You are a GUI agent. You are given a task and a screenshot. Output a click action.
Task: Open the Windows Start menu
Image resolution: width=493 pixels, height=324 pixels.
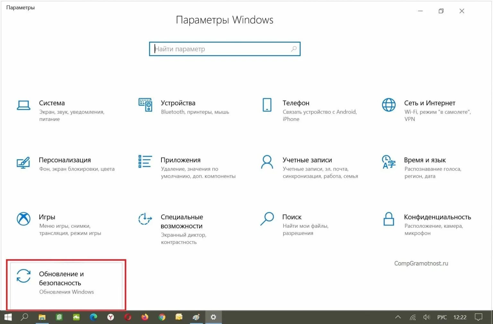8,317
